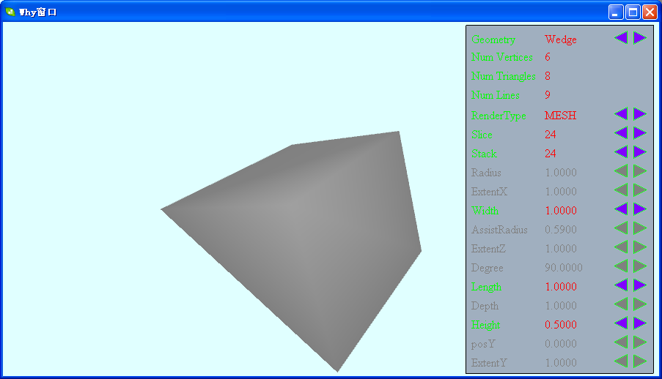Image resolution: width=662 pixels, height=379 pixels.
Task: Increase Stack with the right arrow
Action: pos(639,152)
